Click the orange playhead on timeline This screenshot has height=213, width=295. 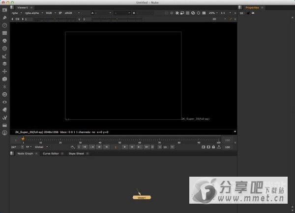pos(23,139)
